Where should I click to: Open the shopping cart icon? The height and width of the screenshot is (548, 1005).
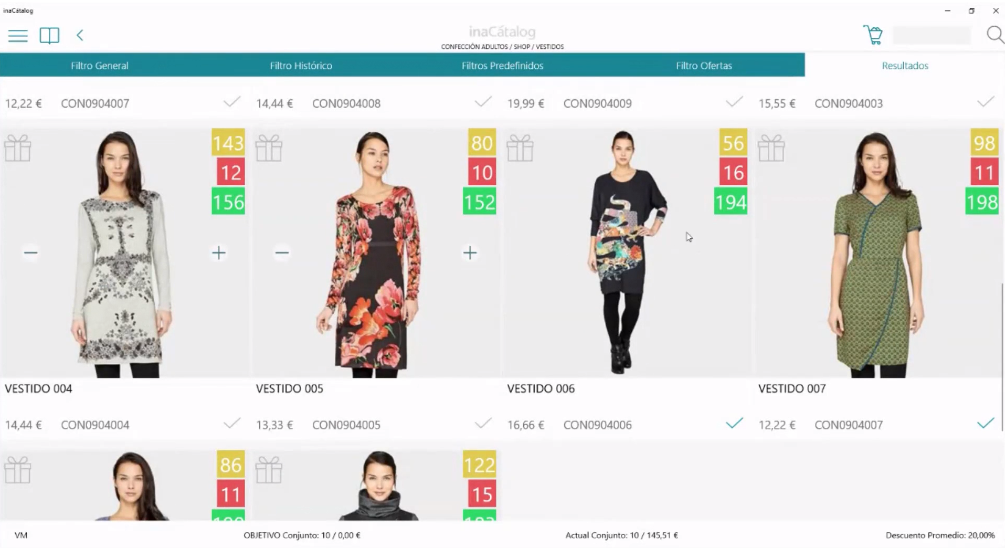(x=873, y=35)
